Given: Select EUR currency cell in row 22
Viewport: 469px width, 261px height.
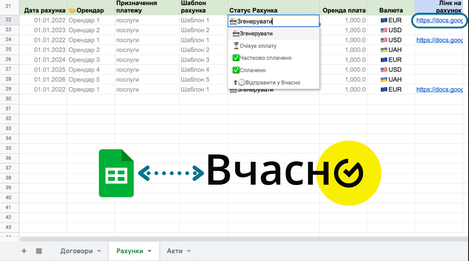Looking at the screenshot, I should [391, 20].
